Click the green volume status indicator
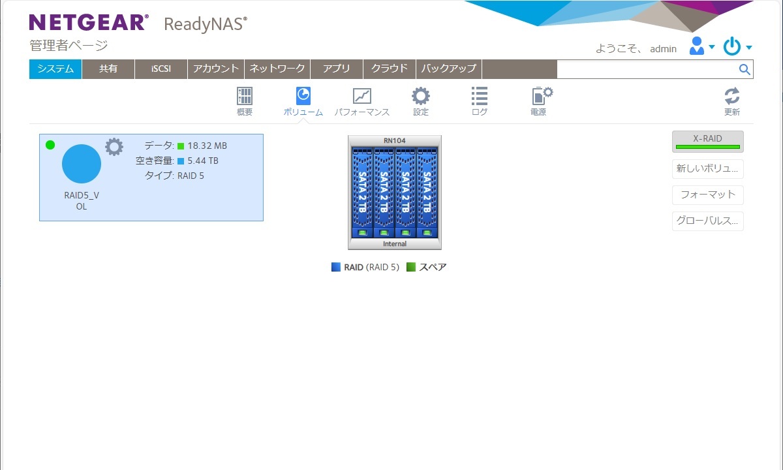The height and width of the screenshot is (470, 783). [50, 145]
